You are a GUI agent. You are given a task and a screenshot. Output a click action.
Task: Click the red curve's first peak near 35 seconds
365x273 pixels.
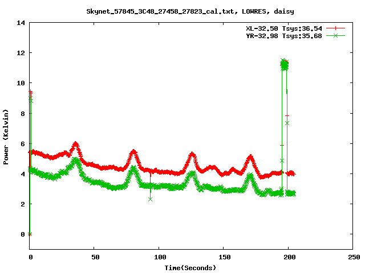tap(75, 144)
